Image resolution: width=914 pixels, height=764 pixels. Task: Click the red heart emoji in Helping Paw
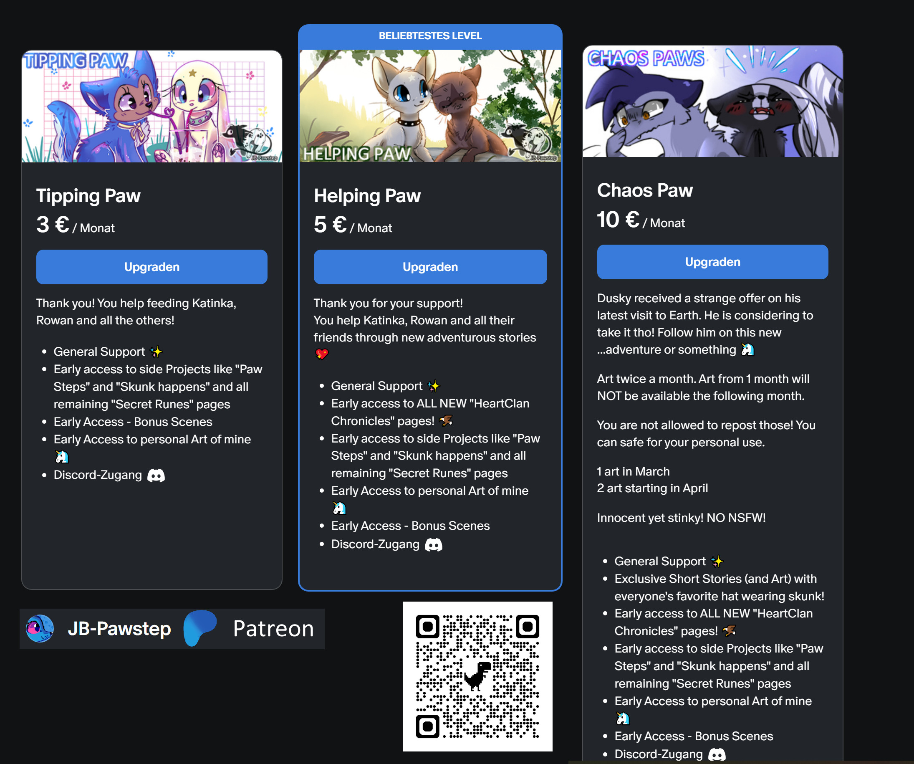tap(322, 354)
